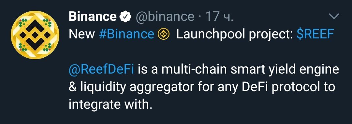Click the word "New" in the tweet

[82, 34]
